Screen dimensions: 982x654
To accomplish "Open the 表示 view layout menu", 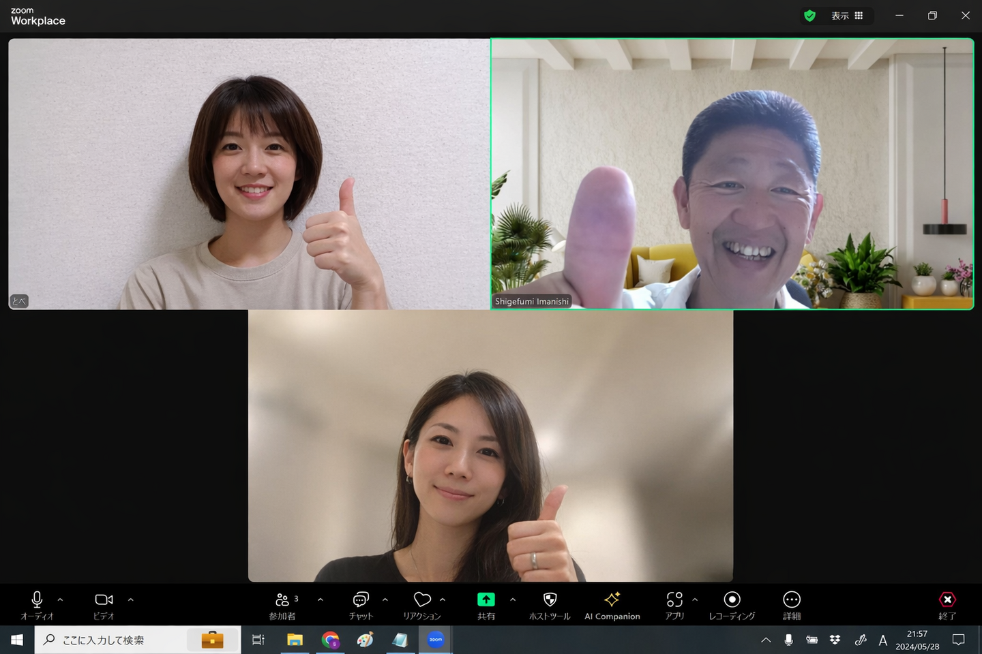I will coord(846,16).
